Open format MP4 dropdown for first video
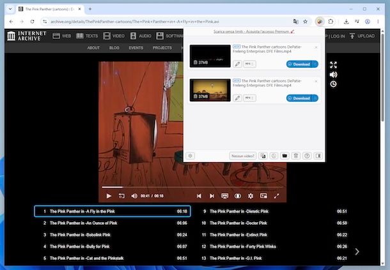This screenshot has width=390, height=270. click(x=249, y=64)
